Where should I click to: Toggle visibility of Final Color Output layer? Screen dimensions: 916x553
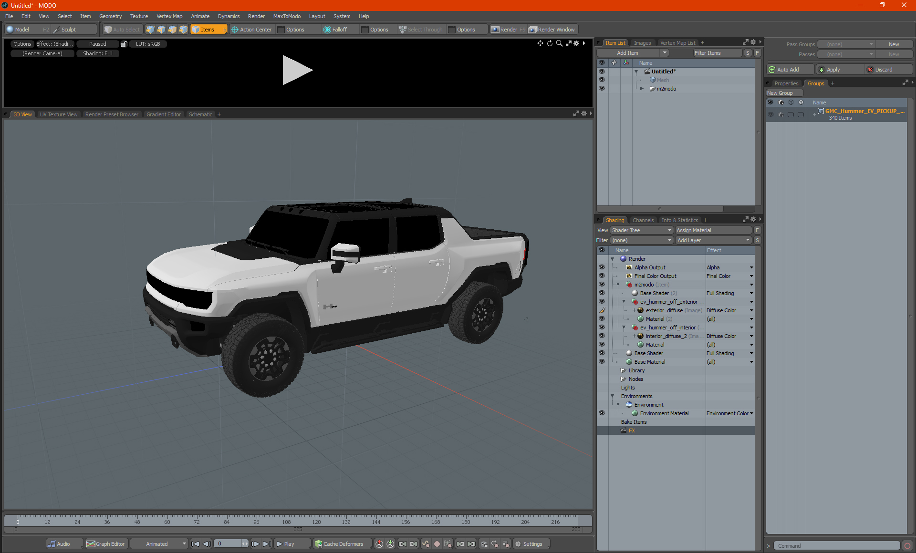[x=602, y=276]
